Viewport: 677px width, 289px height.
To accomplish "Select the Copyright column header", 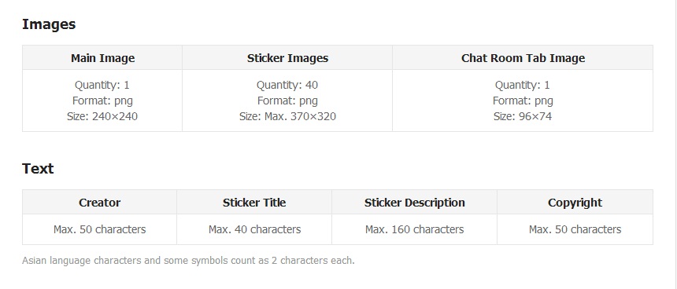I will (575, 203).
